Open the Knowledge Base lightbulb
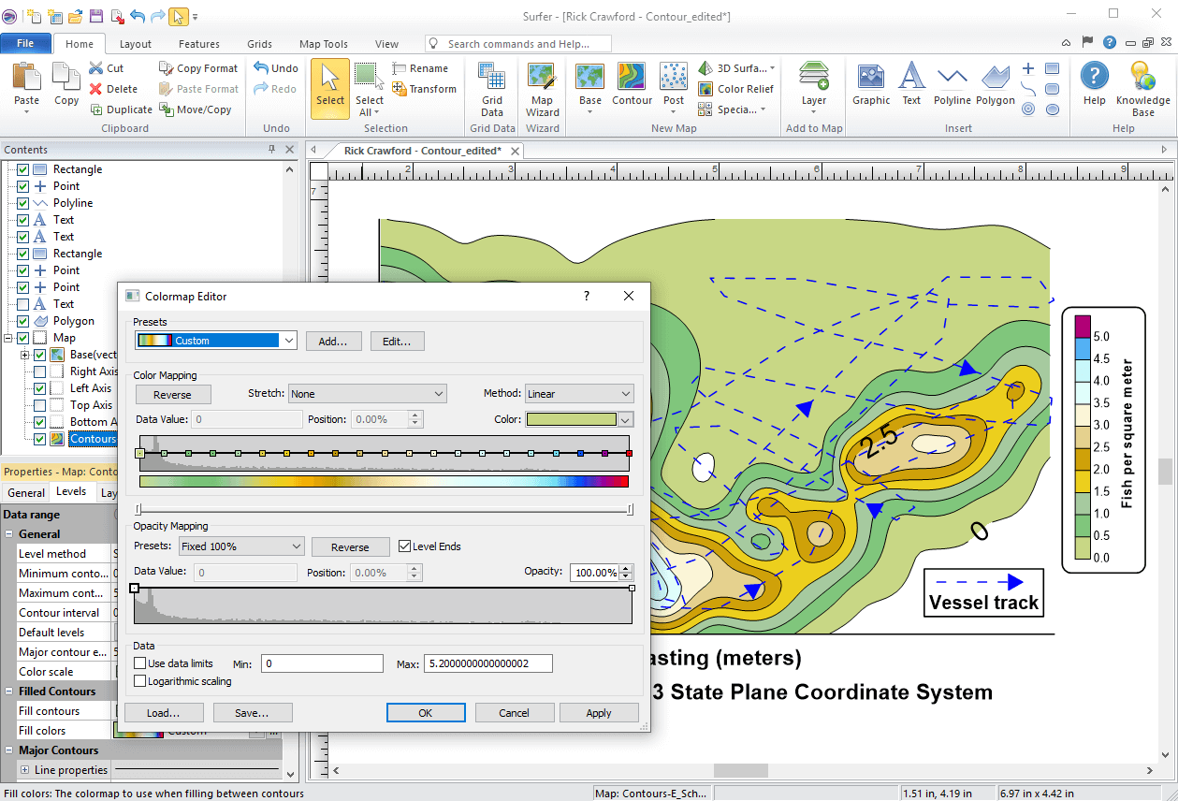1178x801 pixels. 1142,77
